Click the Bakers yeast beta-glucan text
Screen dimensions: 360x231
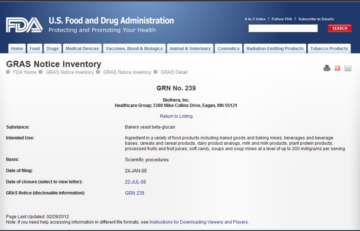coord(150,127)
